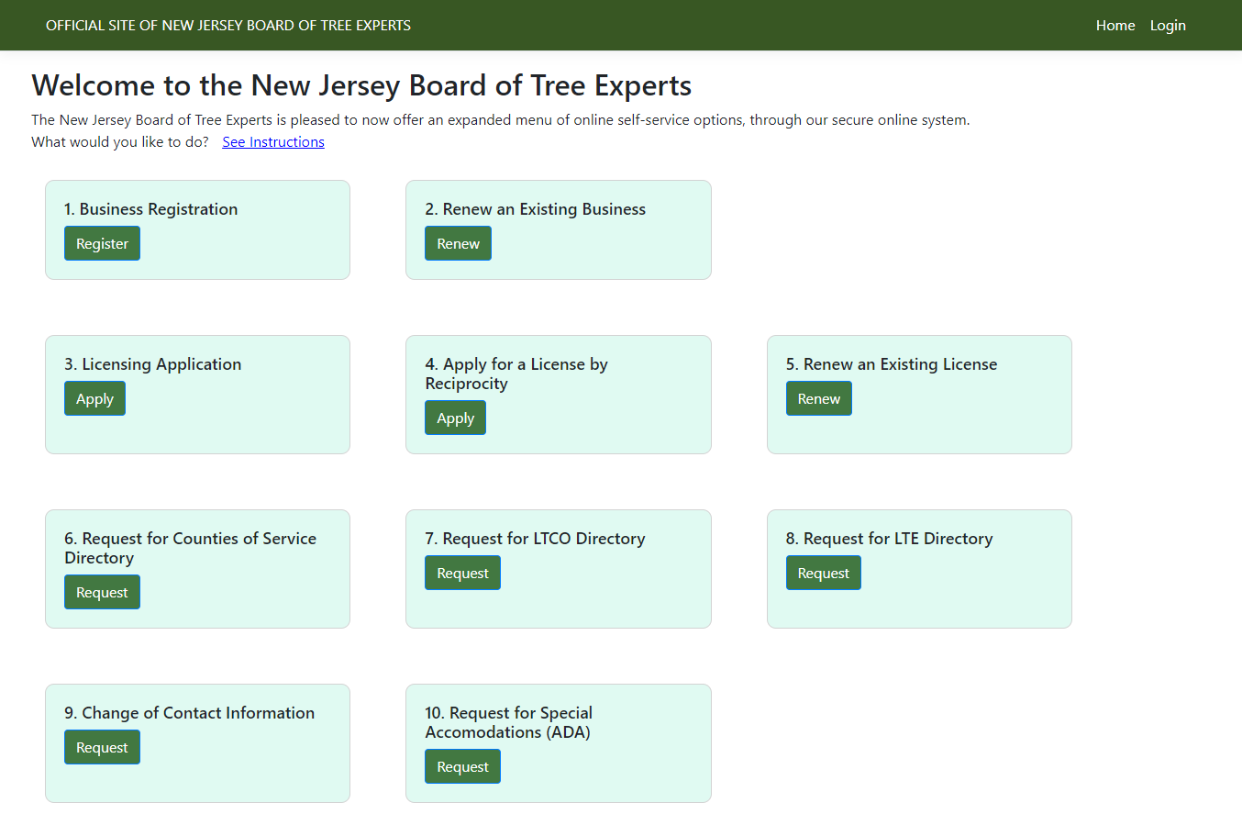Request a Change of Contact Information
Screen dimensions: 1242x814
pyautogui.click(x=102, y=747)
